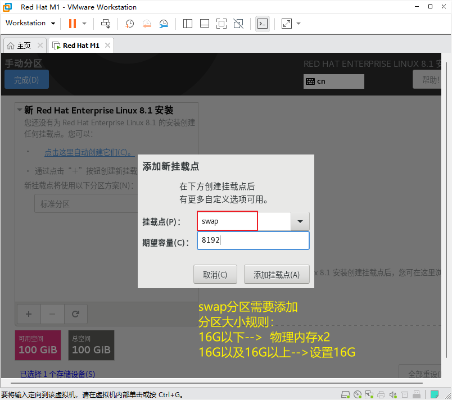Screen dimensions: 452x400
Task: Click the 已选择 1 个存储设备(S) link
Action: coord(57,374)
